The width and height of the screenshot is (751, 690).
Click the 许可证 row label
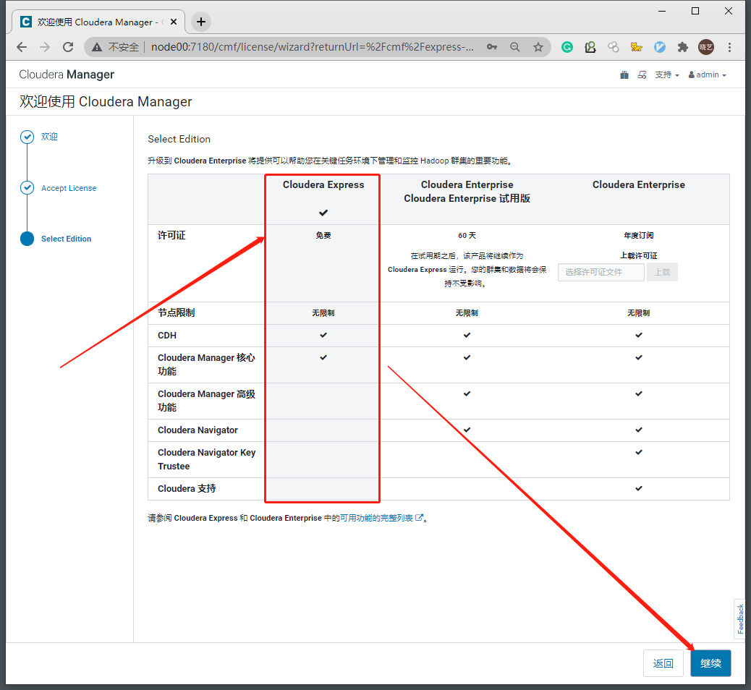tap(171, 235)
